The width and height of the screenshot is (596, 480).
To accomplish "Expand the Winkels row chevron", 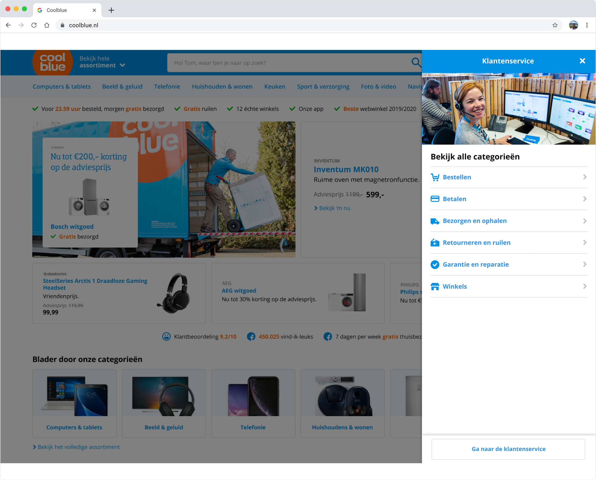I will pos(585,287).
